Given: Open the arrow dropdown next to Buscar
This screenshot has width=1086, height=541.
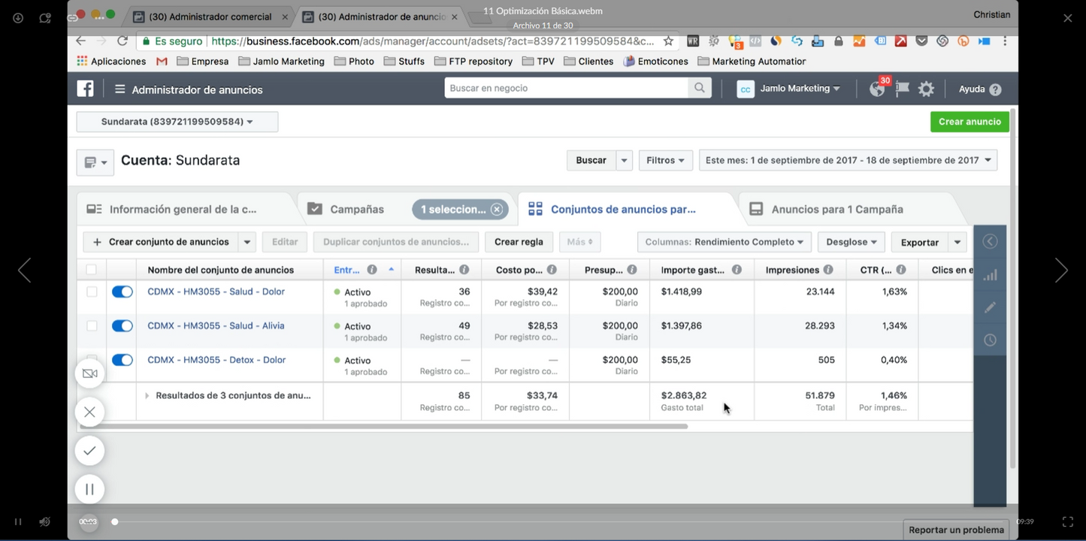Looking at the screenshot, I should click(625, 160).
